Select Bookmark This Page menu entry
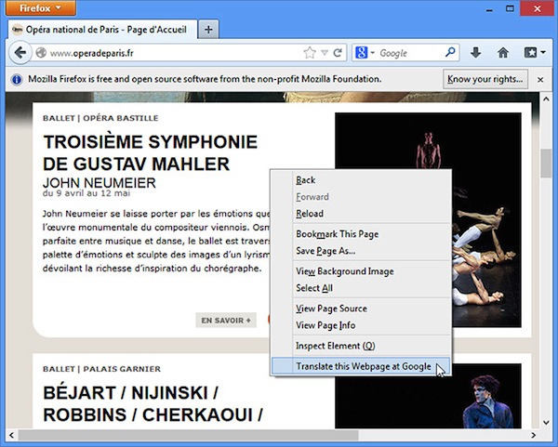Image resolution: width=558 pixels, height=447 pixels. pyautogui.click(x=362, y=234)
